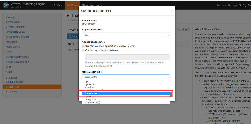251x124 pixels.
Task: Open Startup Streams in sidebar
Action: (14, 82)
